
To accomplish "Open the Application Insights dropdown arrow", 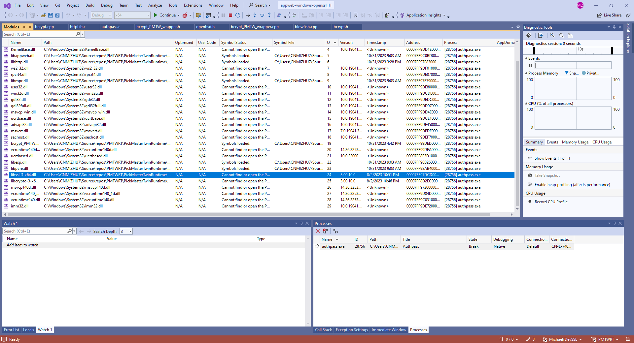I will 444,15.
